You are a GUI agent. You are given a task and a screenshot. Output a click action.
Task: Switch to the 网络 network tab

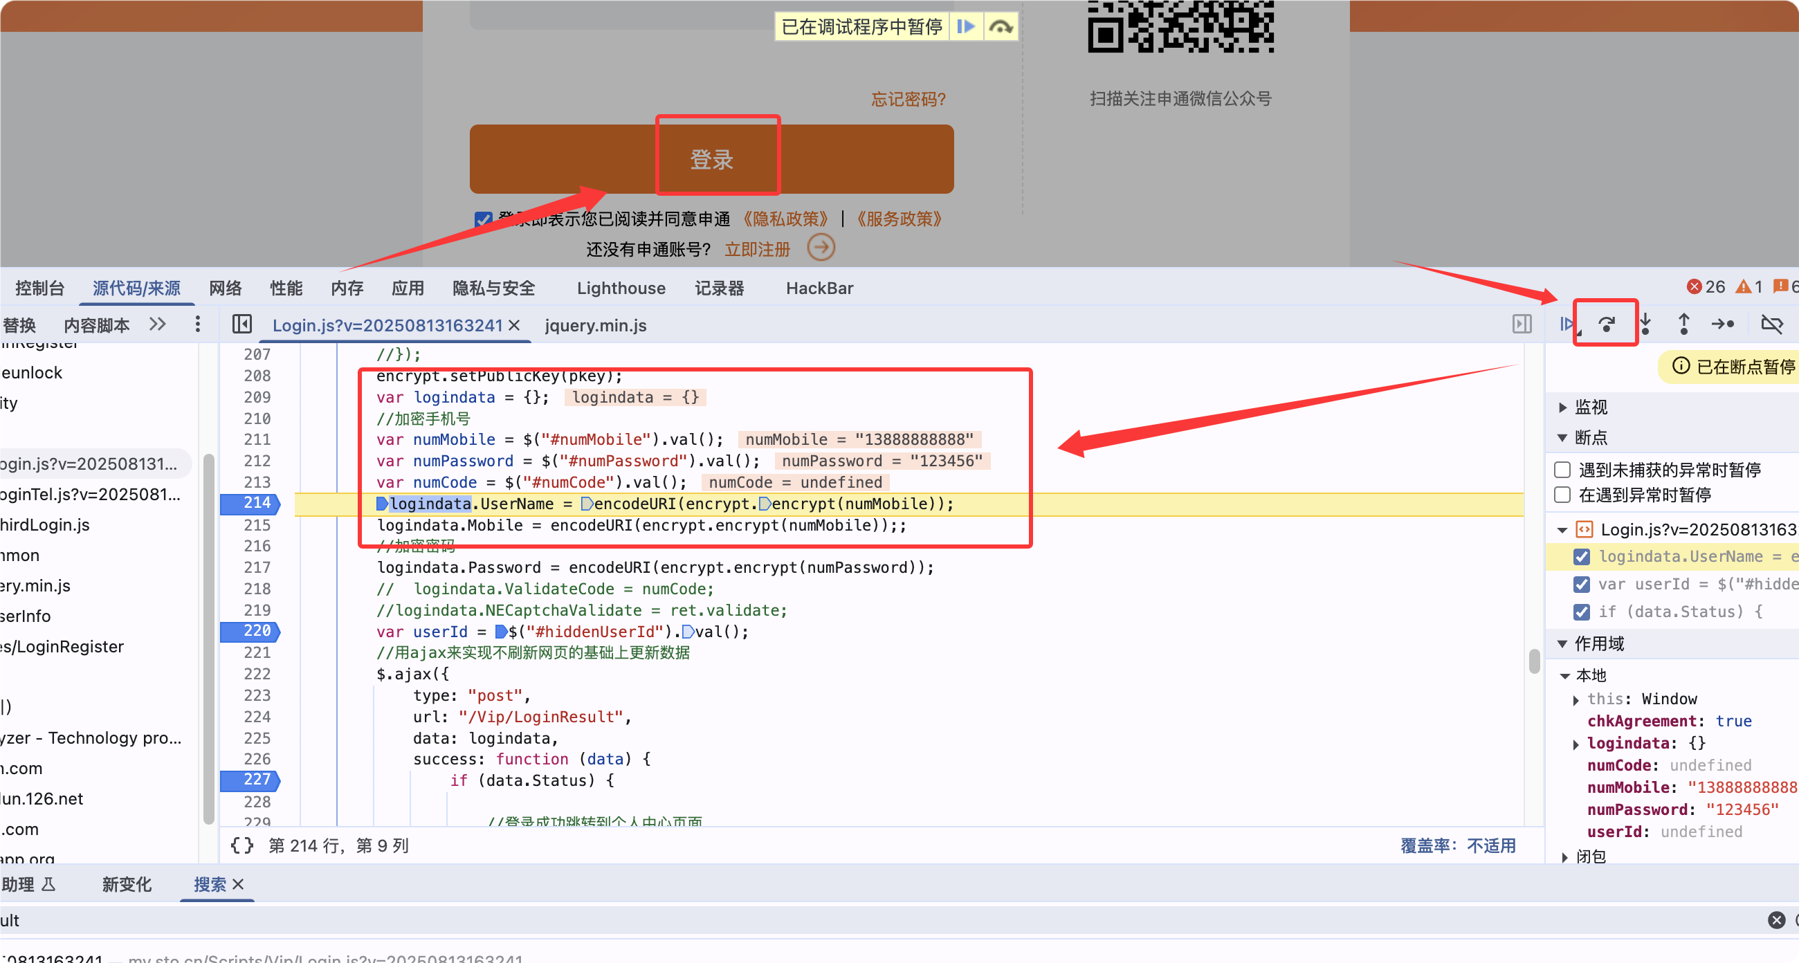(x=225, y=288)
